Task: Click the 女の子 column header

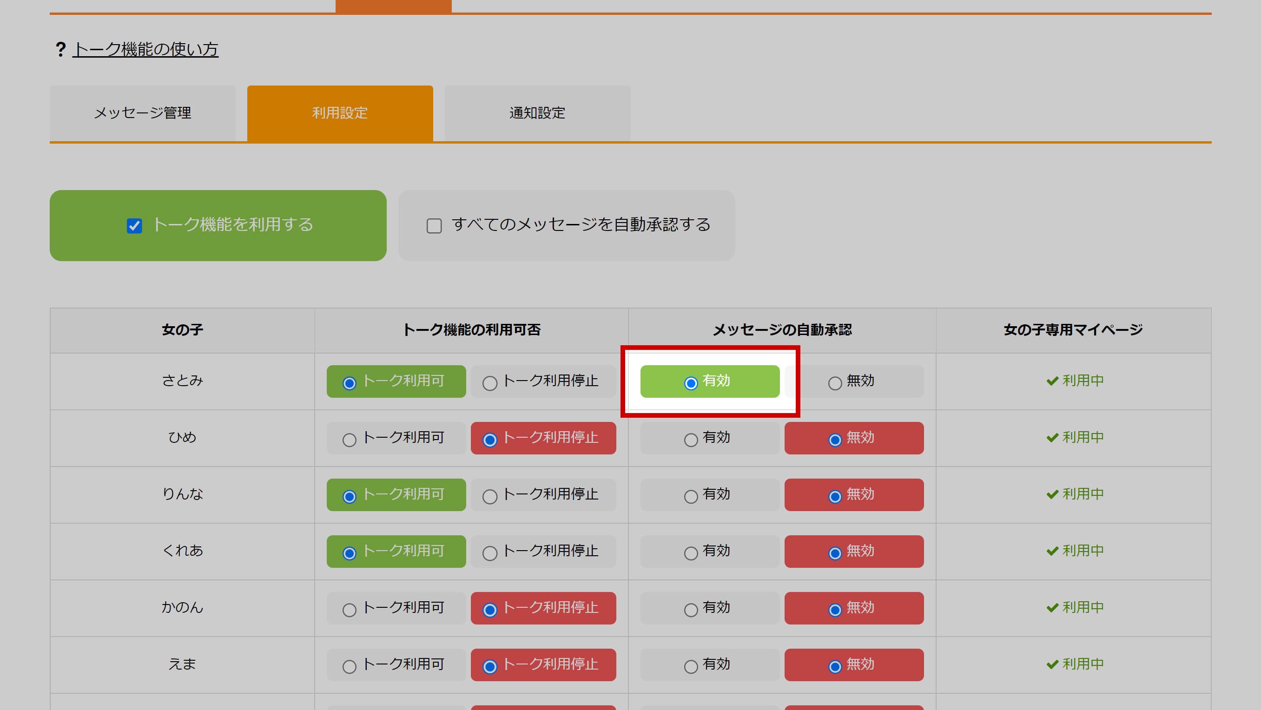Action: 182,330
